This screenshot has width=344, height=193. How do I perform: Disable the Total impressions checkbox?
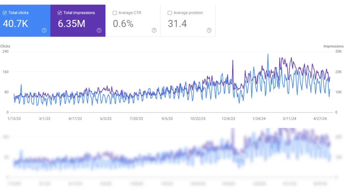click(x=60, y=13)
